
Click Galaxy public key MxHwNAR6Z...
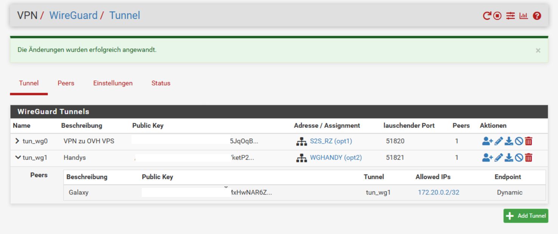click(251, 193)
